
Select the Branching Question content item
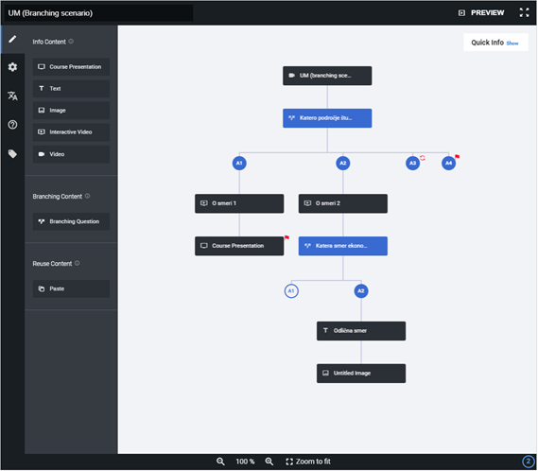[x=71, y=221]
